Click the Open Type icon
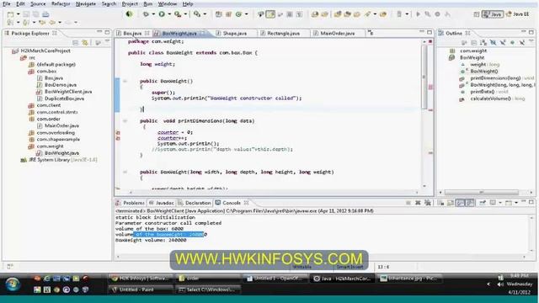 (315, 14)
